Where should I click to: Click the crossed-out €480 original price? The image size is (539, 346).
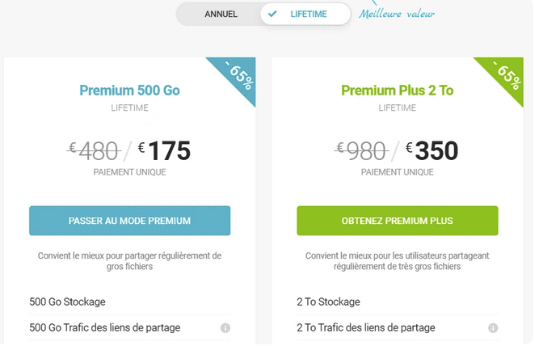coord(94,151)
